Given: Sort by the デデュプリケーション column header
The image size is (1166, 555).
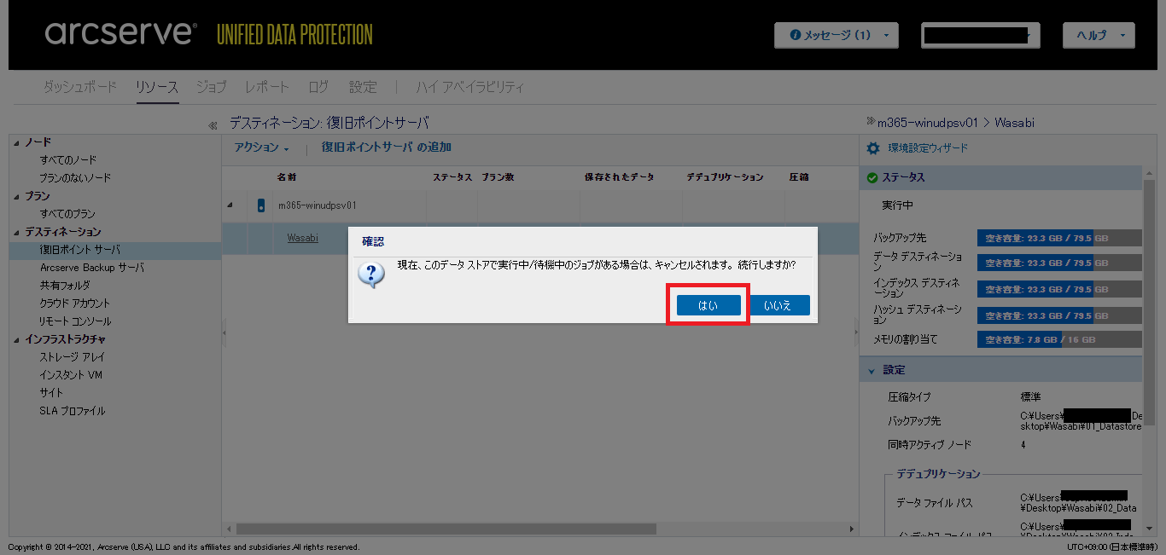Looking at the screenshot, I should (x=725, y=177).
